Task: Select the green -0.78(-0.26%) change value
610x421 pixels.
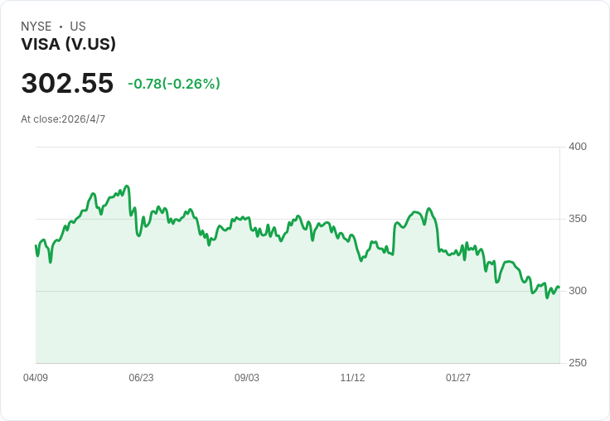Action: coord(174,84)
